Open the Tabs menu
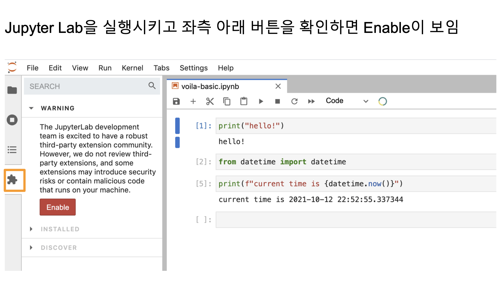The height and width of the screenshot is (281, 503). point(161,68)
